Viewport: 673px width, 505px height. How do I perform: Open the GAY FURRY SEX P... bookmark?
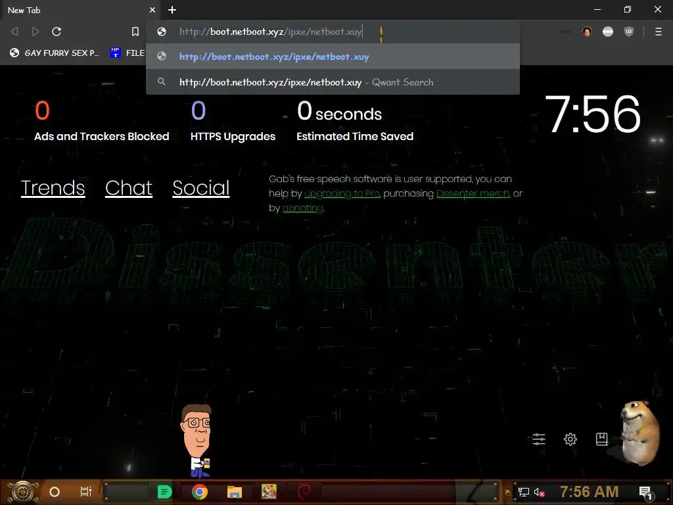click(55, 53)
